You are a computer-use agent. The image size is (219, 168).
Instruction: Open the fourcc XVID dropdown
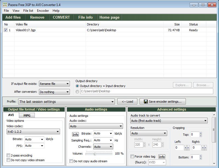(157, 163)
